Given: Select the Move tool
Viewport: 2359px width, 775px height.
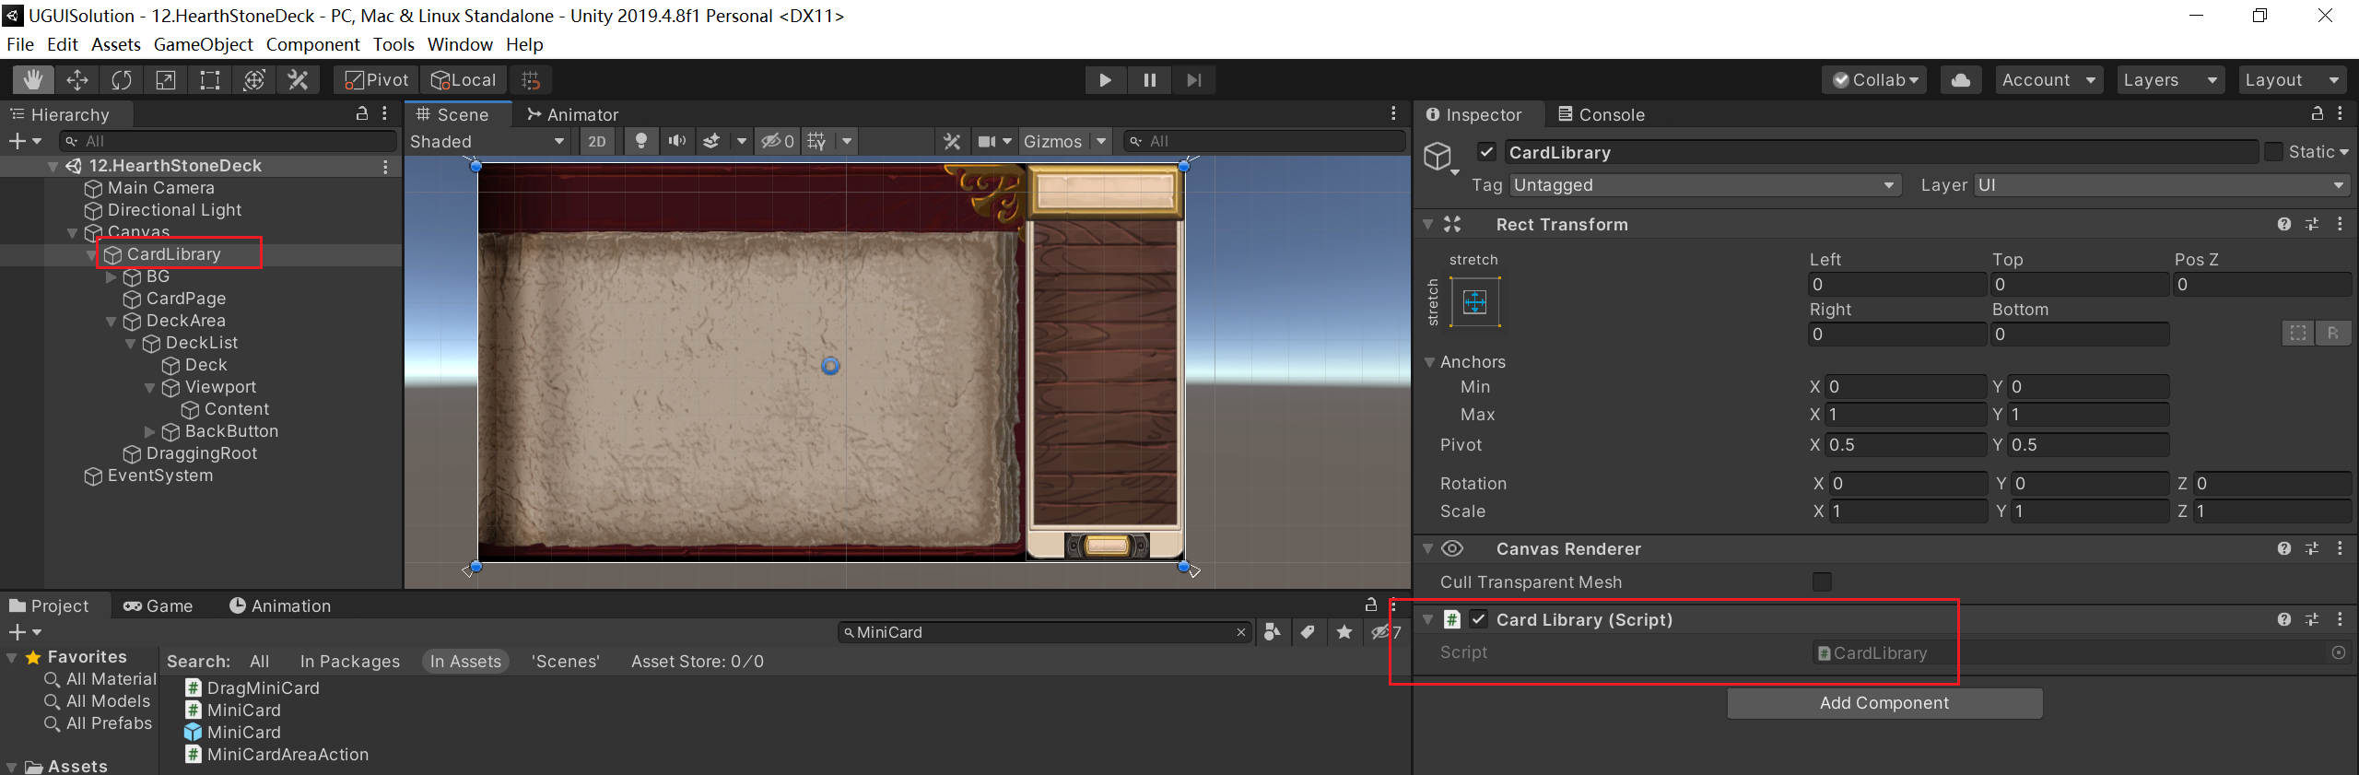Looking at the screenshot, I should coord(77,80).
